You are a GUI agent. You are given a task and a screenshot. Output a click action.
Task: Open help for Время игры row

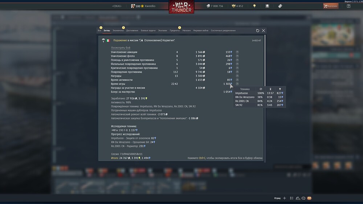(237, 84)
